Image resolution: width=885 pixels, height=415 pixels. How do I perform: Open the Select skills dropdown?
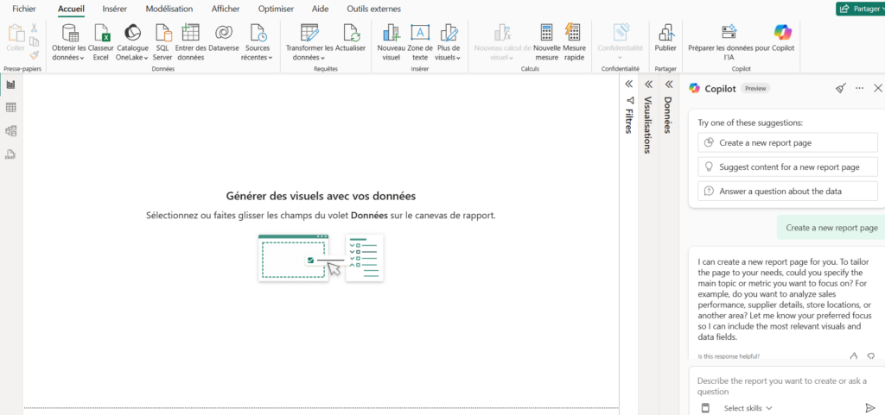pos(748,408)
